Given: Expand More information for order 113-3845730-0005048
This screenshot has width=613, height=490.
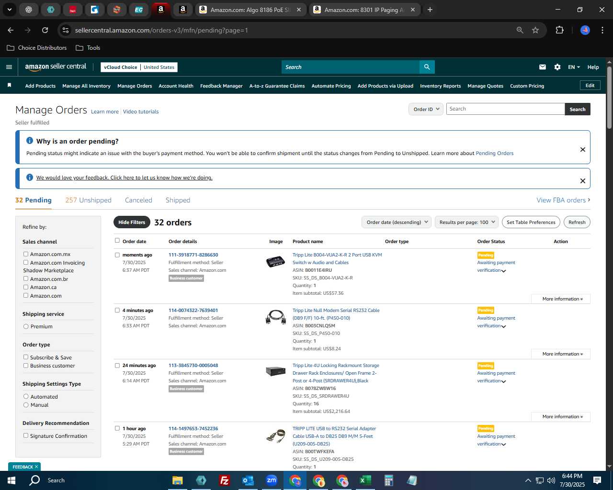Looking at the screenshot, I should [x=561, y=416].
